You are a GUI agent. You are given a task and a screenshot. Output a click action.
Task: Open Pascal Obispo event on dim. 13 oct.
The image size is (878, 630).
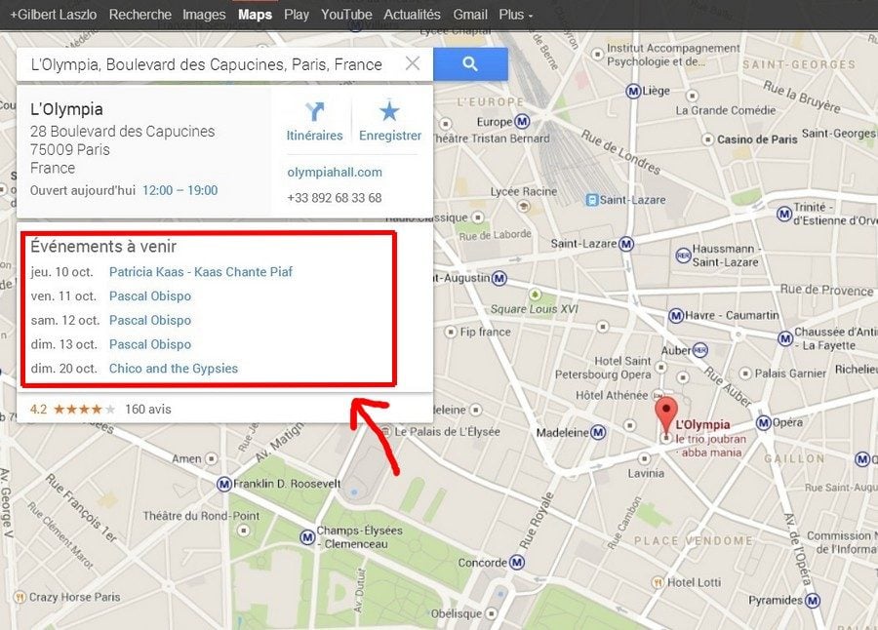[150, 344]
